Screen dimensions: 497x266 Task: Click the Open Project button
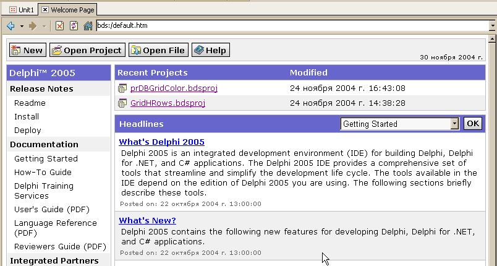(x=88, y=50)
